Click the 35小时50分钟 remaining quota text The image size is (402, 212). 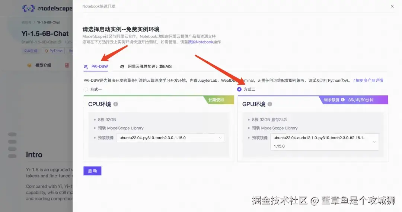(x=360, y=100)
